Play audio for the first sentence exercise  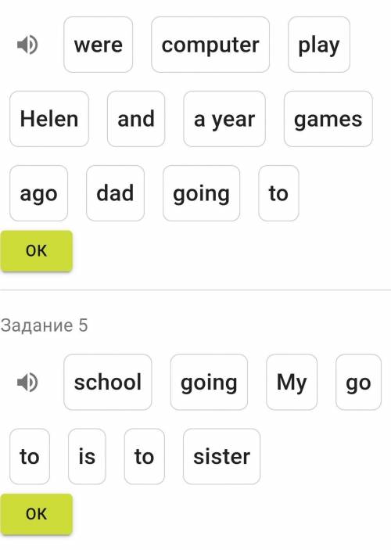[x=27, y=45]
